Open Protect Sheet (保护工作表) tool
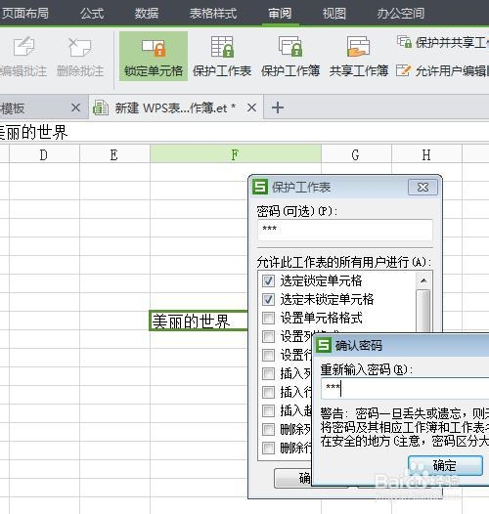Image resolution: width=489 pixels, height=514 pixels. pyautogui.click(x=222, y=56)
